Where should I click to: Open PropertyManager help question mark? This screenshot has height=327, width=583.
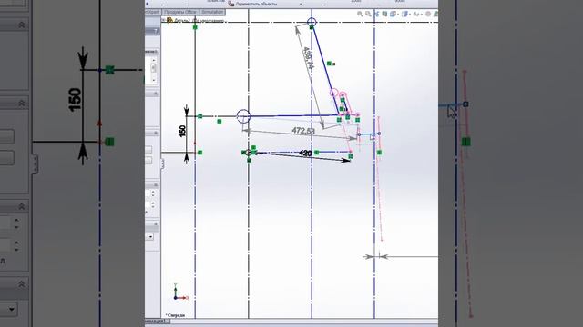156,31
